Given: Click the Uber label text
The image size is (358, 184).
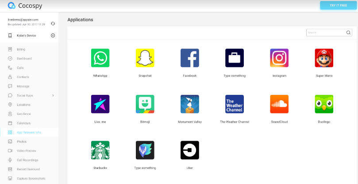Looking at the screenshot, I should tap(190, 168).
